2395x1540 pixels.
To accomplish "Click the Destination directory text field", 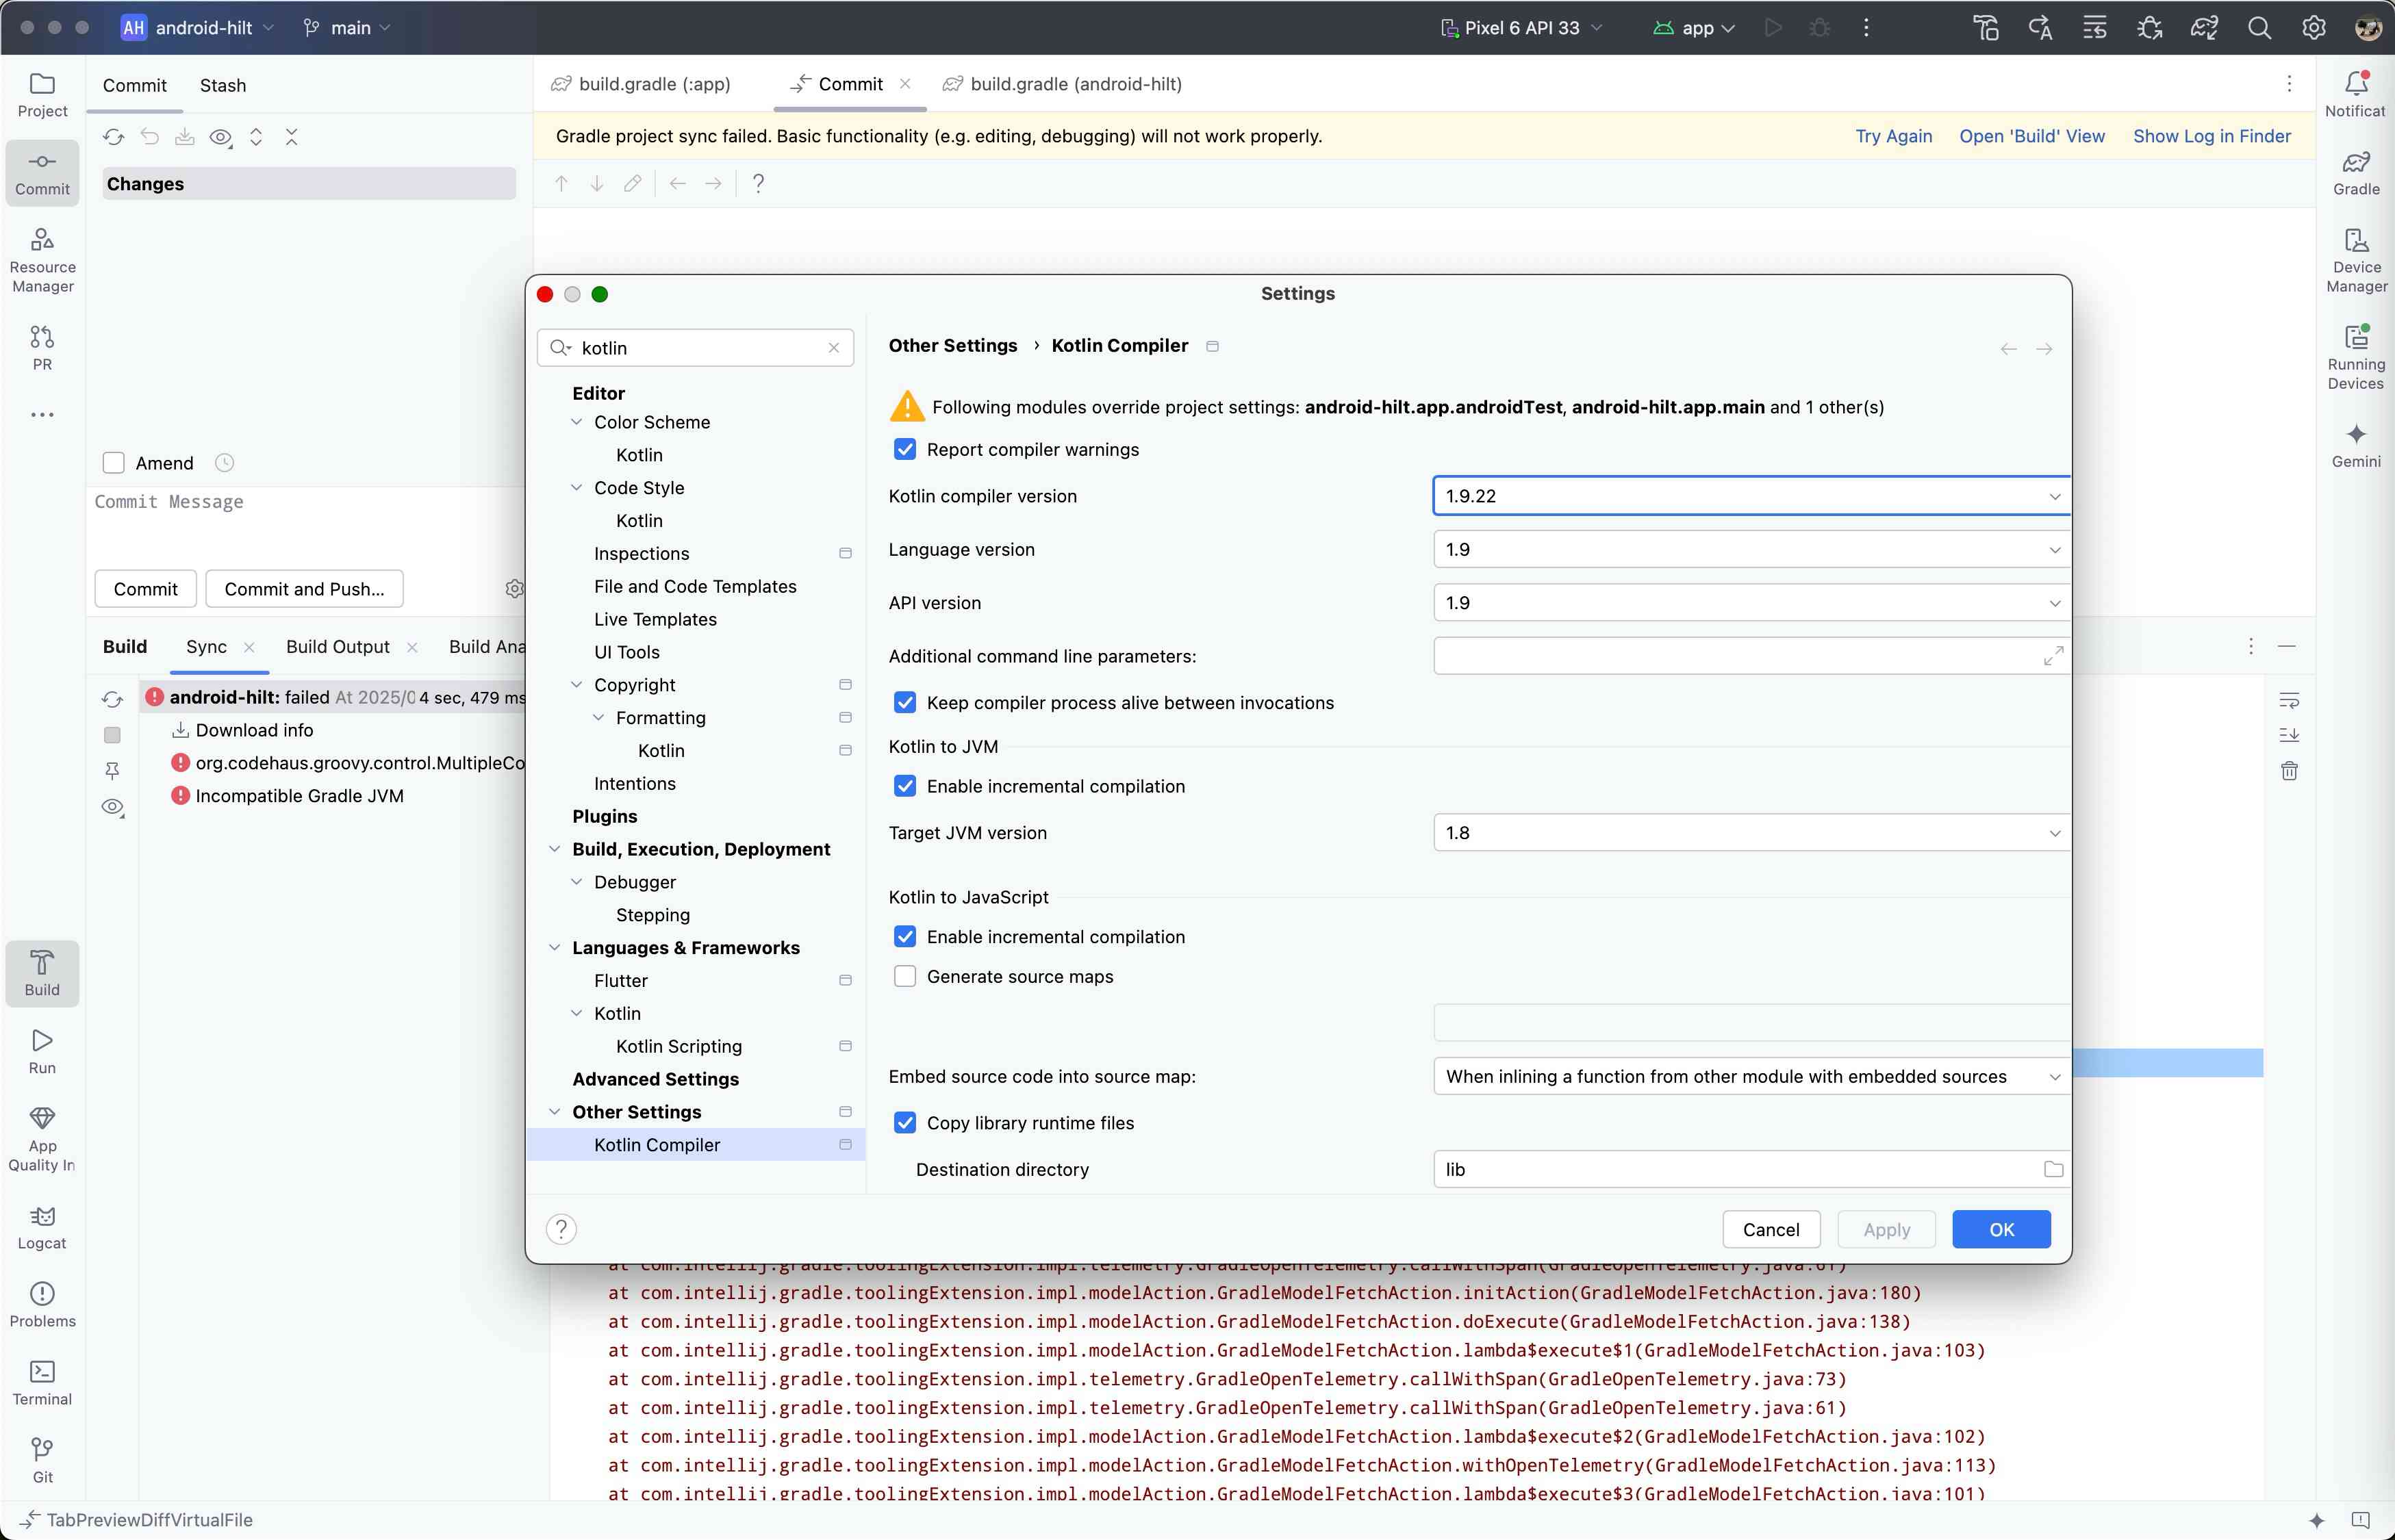I will (1736, 1169).
